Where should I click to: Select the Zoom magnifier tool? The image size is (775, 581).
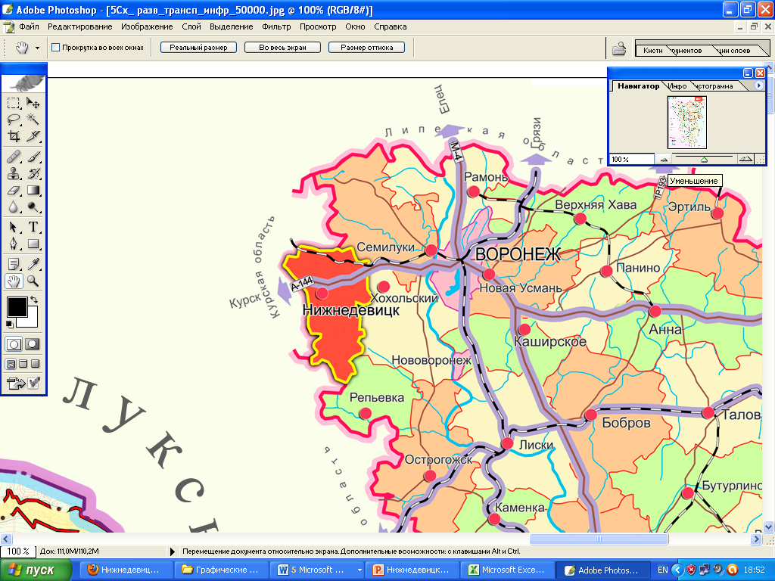(33, 281)
